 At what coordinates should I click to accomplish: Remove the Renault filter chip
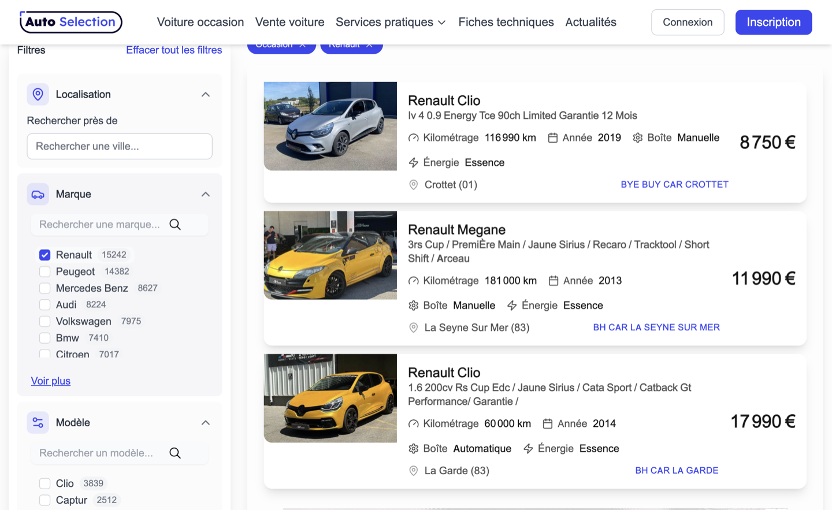369,45
